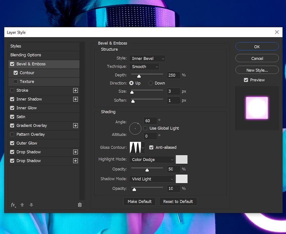
Task: Uncheck the Inner Shadow checkbox
Action: 12,99
